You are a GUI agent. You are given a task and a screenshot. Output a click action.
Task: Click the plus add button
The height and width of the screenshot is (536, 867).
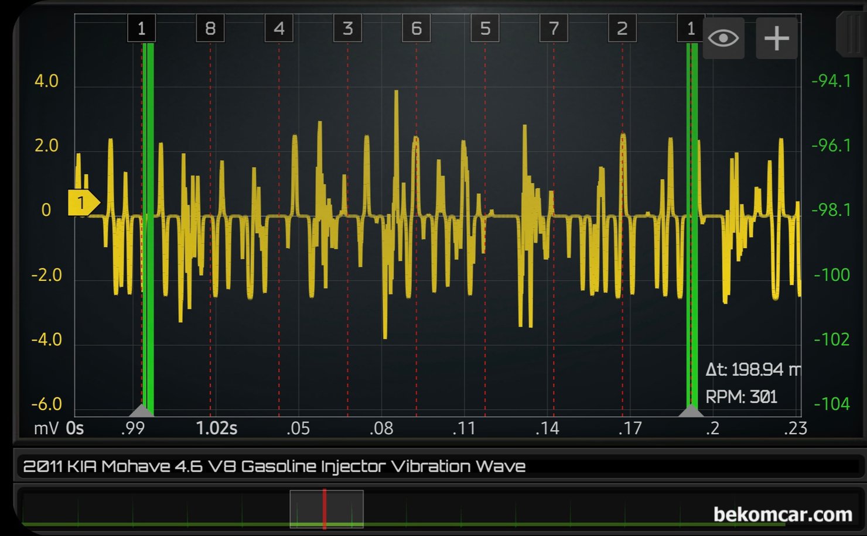(x=776, y=39)
